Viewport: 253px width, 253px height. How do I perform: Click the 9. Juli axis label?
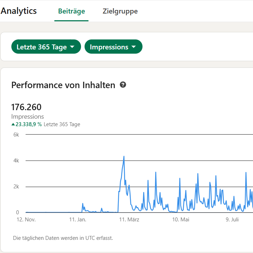[232, 220]
